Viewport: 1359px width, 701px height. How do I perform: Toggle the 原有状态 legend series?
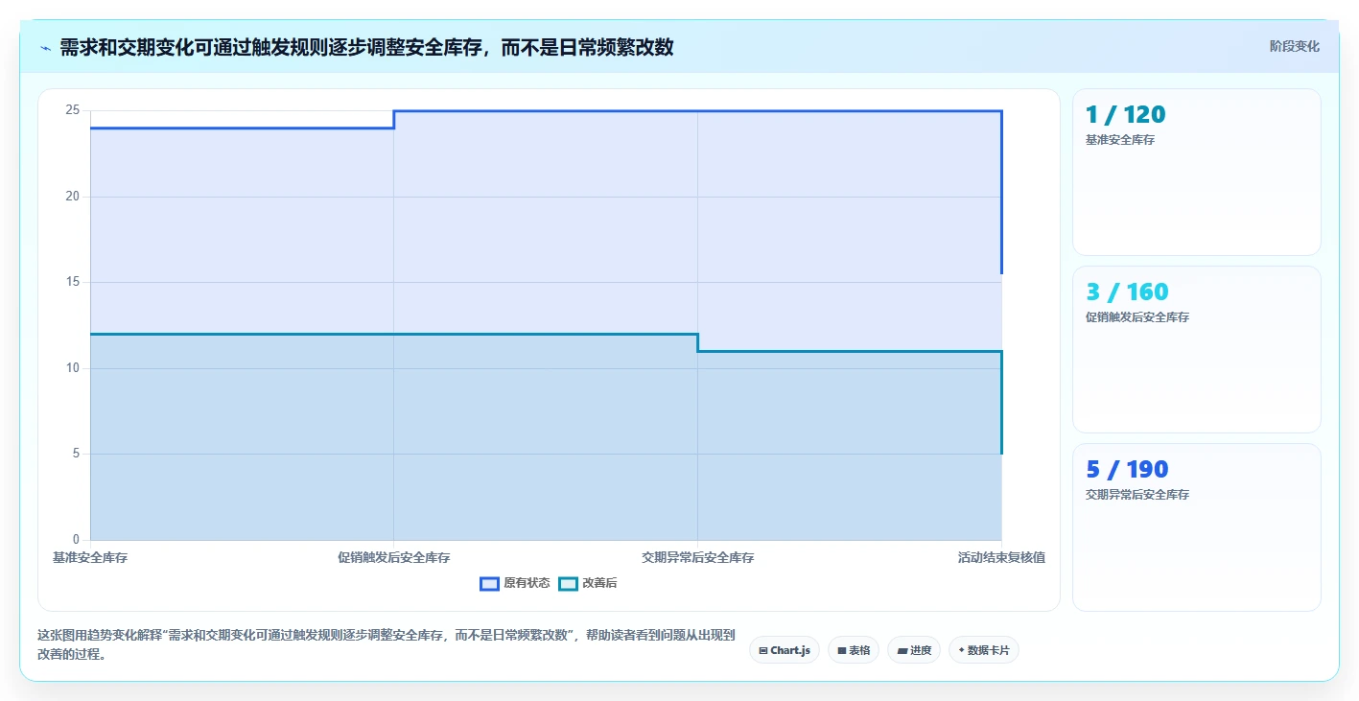point(515,583)
